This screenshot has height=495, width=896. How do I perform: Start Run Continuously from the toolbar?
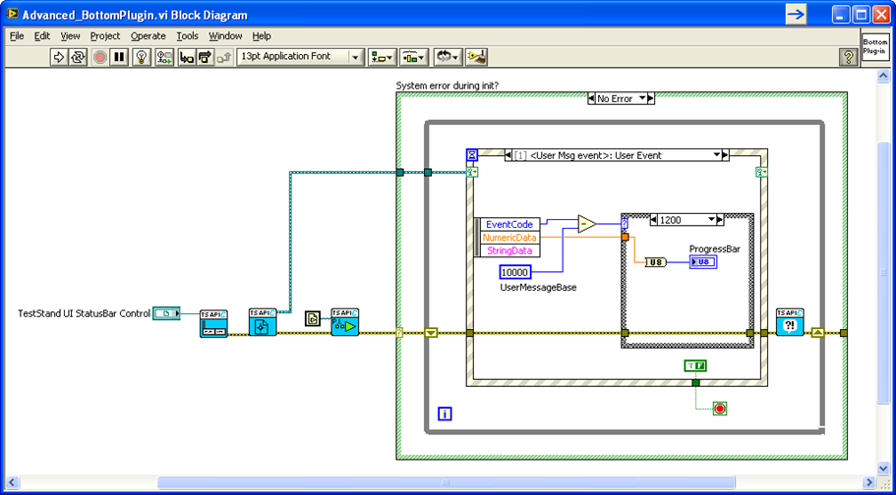[x=77, y=57]
